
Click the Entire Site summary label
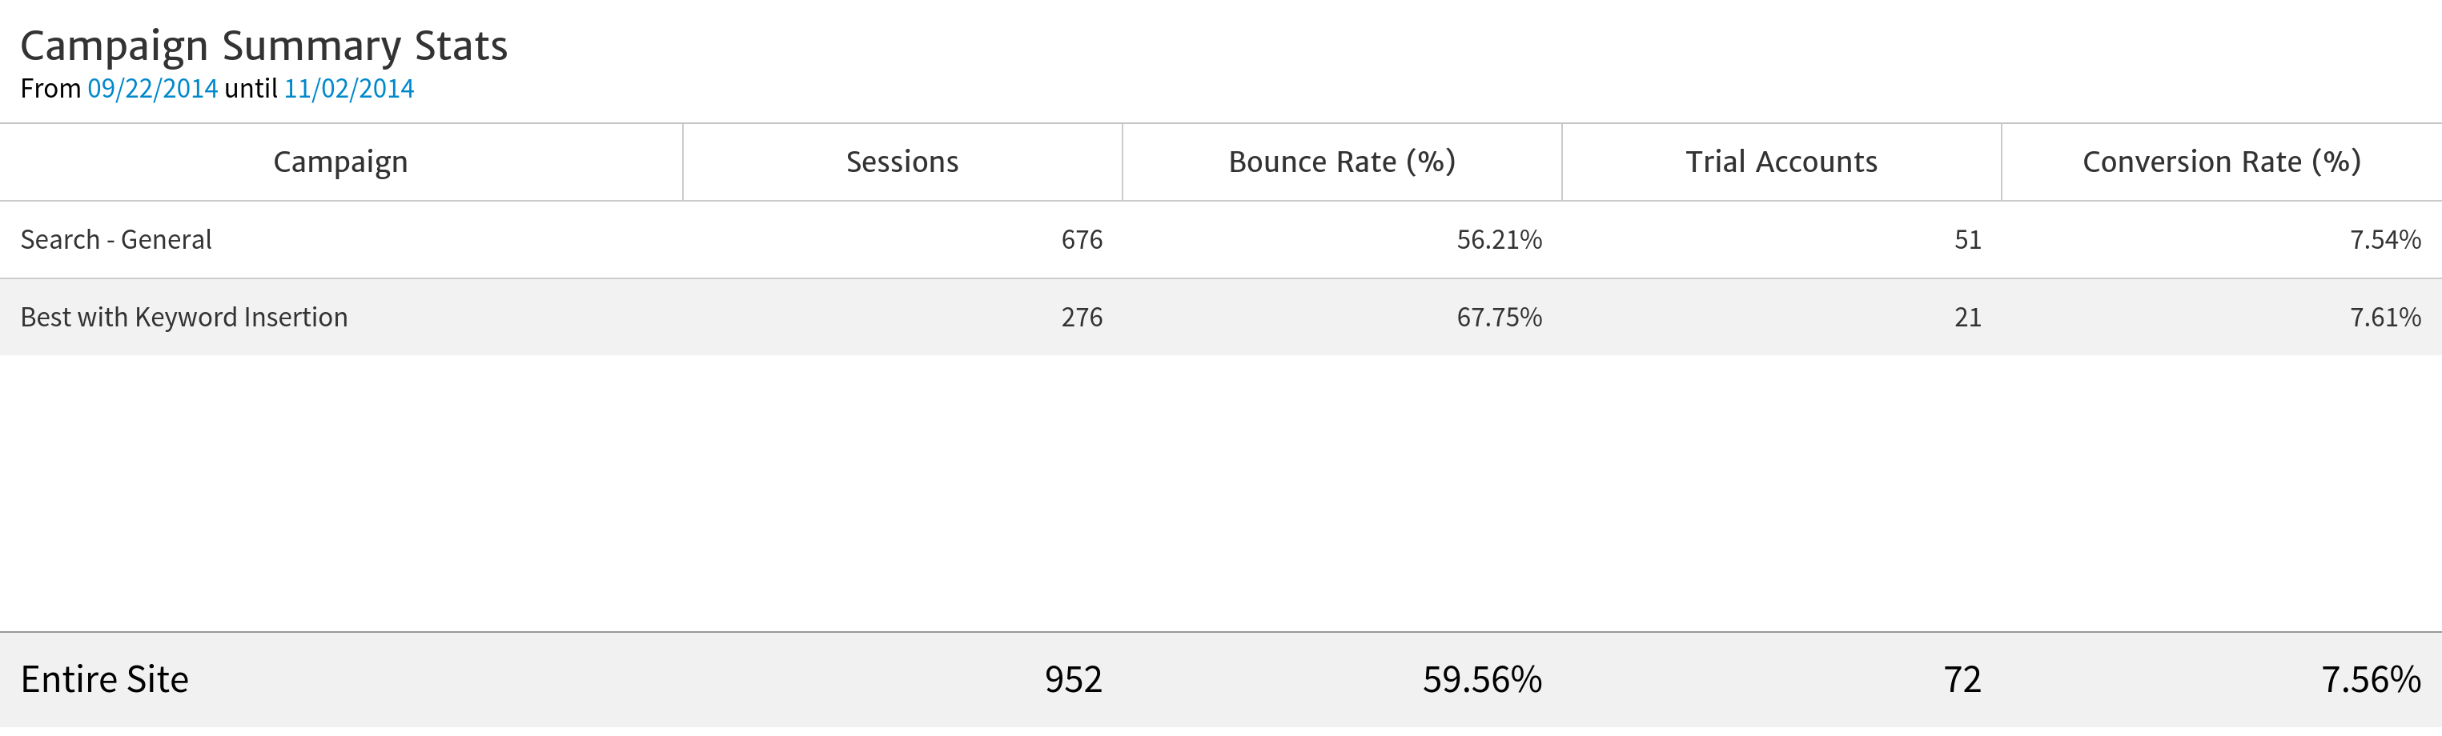pyautogui.click(x=104, y=679)
